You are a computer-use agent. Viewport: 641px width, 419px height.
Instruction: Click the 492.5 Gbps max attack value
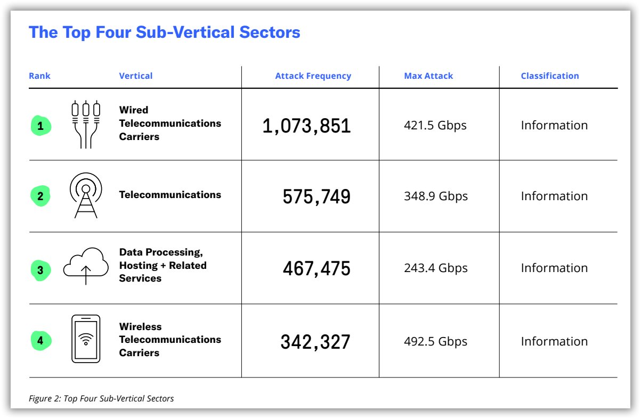click(x=435, y=341)
